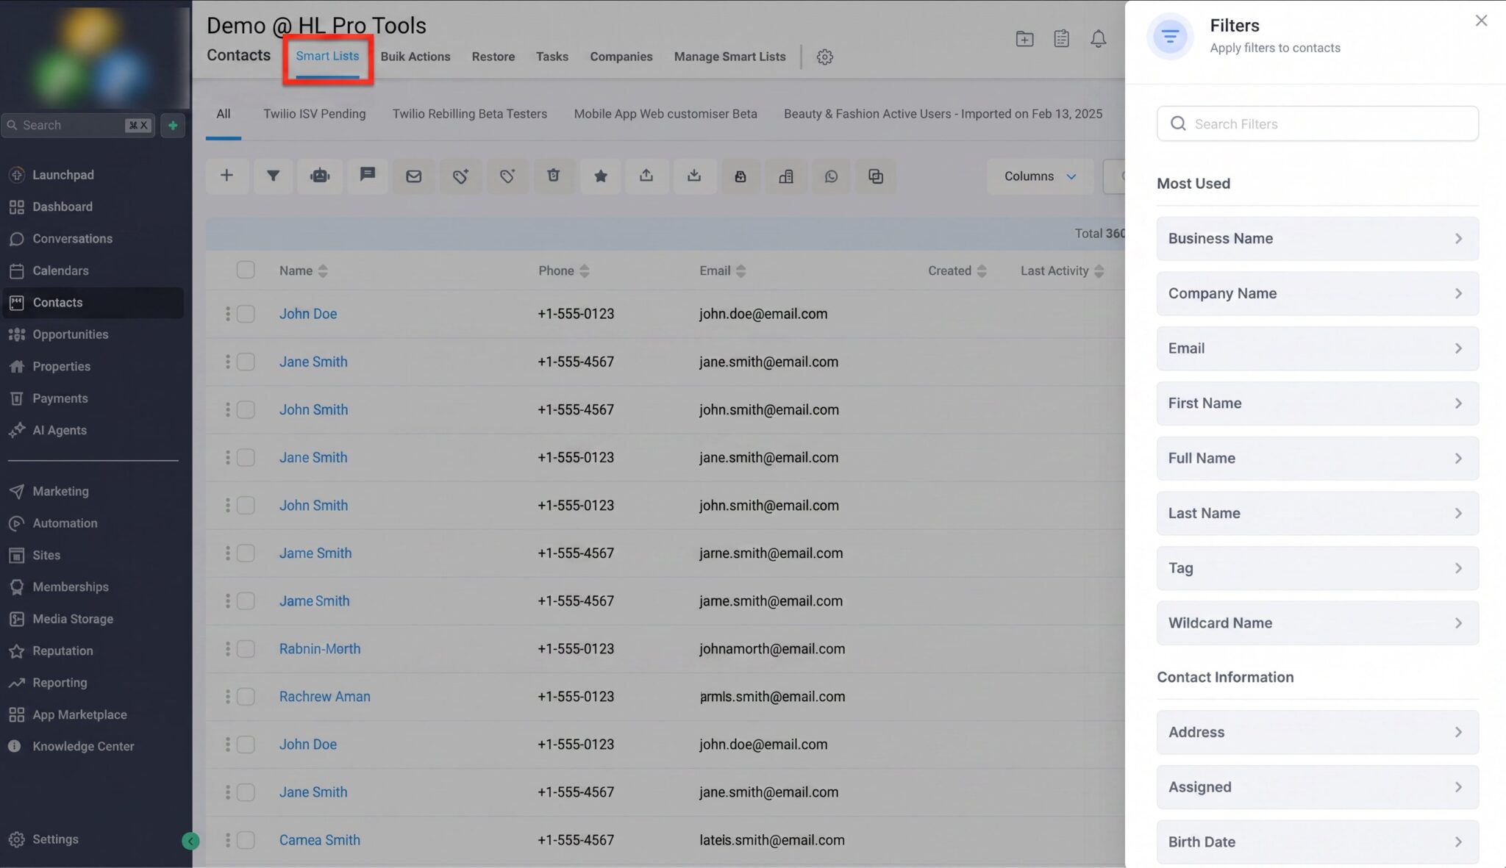
Task: Expand the Business Name filter
Action: tap(1317, 238)
